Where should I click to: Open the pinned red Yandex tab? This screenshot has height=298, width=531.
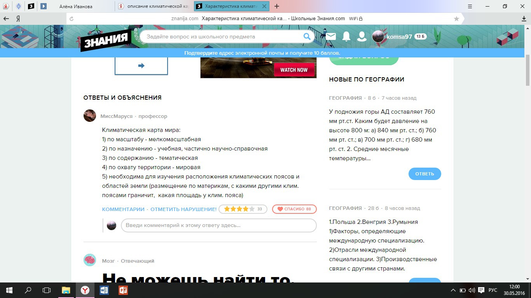pos(6,6)
